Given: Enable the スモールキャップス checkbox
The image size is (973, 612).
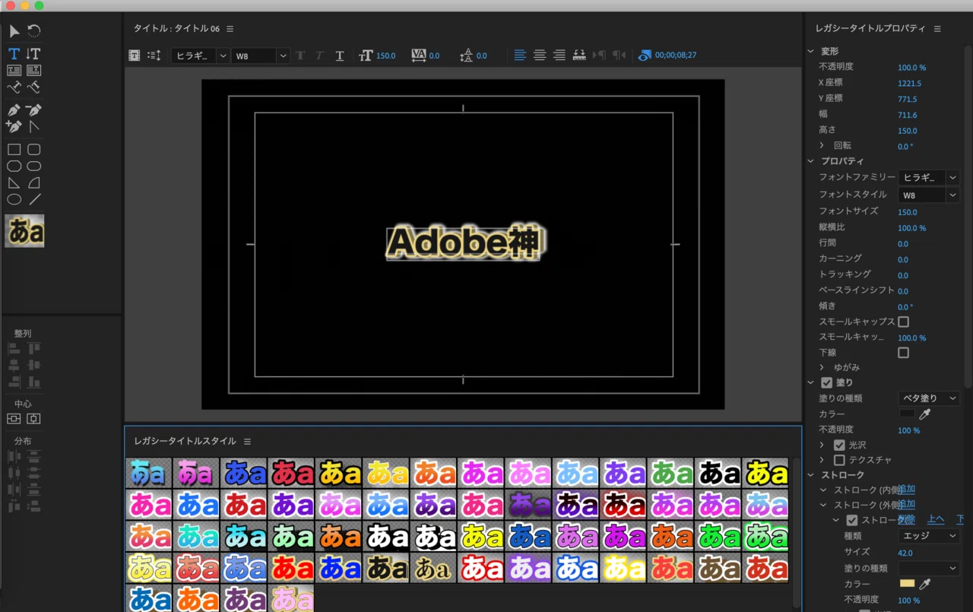Looking at the screenshot, I should click(x=903, y=322).
